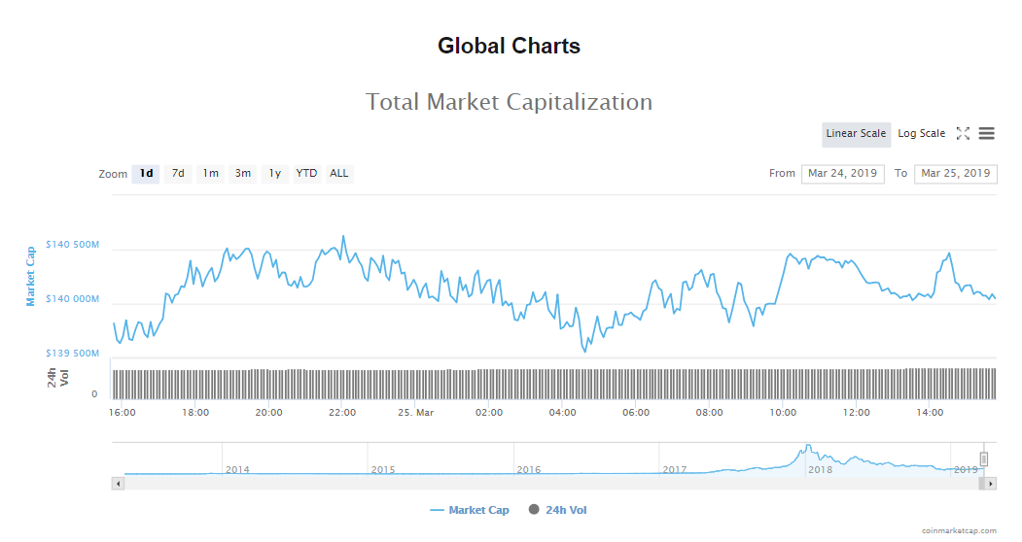Viewport: 1022px width, 542px height.
Task: Select the 7d zoom range
Action: [178, 174]
